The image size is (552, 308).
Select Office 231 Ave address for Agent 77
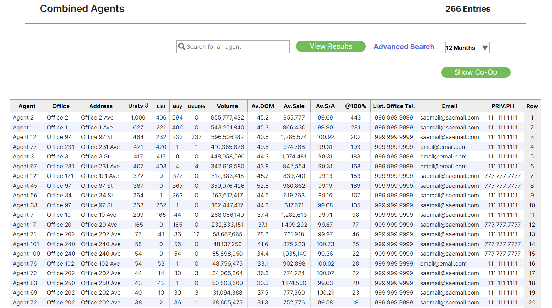click(x=100, y=147)
